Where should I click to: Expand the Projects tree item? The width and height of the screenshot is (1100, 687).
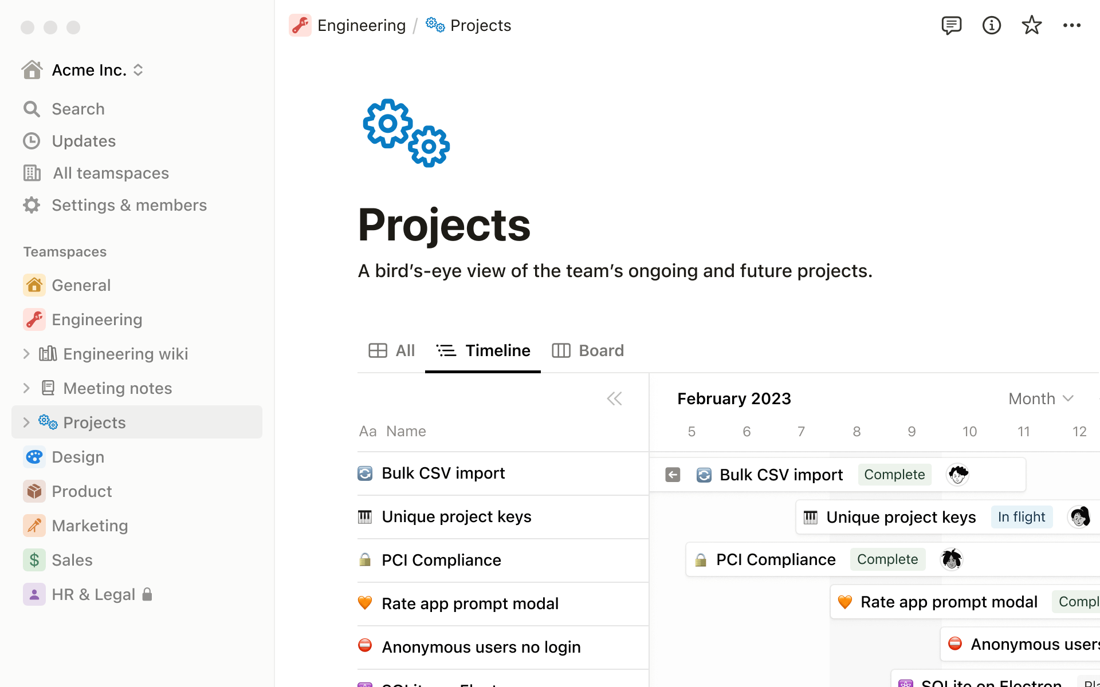[x=26, y=422]
